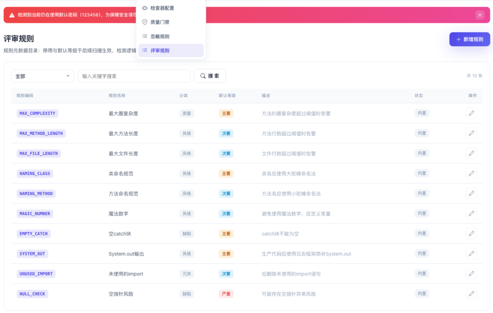Click the 次要 badge in the MAGIC_NUMBER row
This screenshot has height=313, width=493.
tap(226, 213)
